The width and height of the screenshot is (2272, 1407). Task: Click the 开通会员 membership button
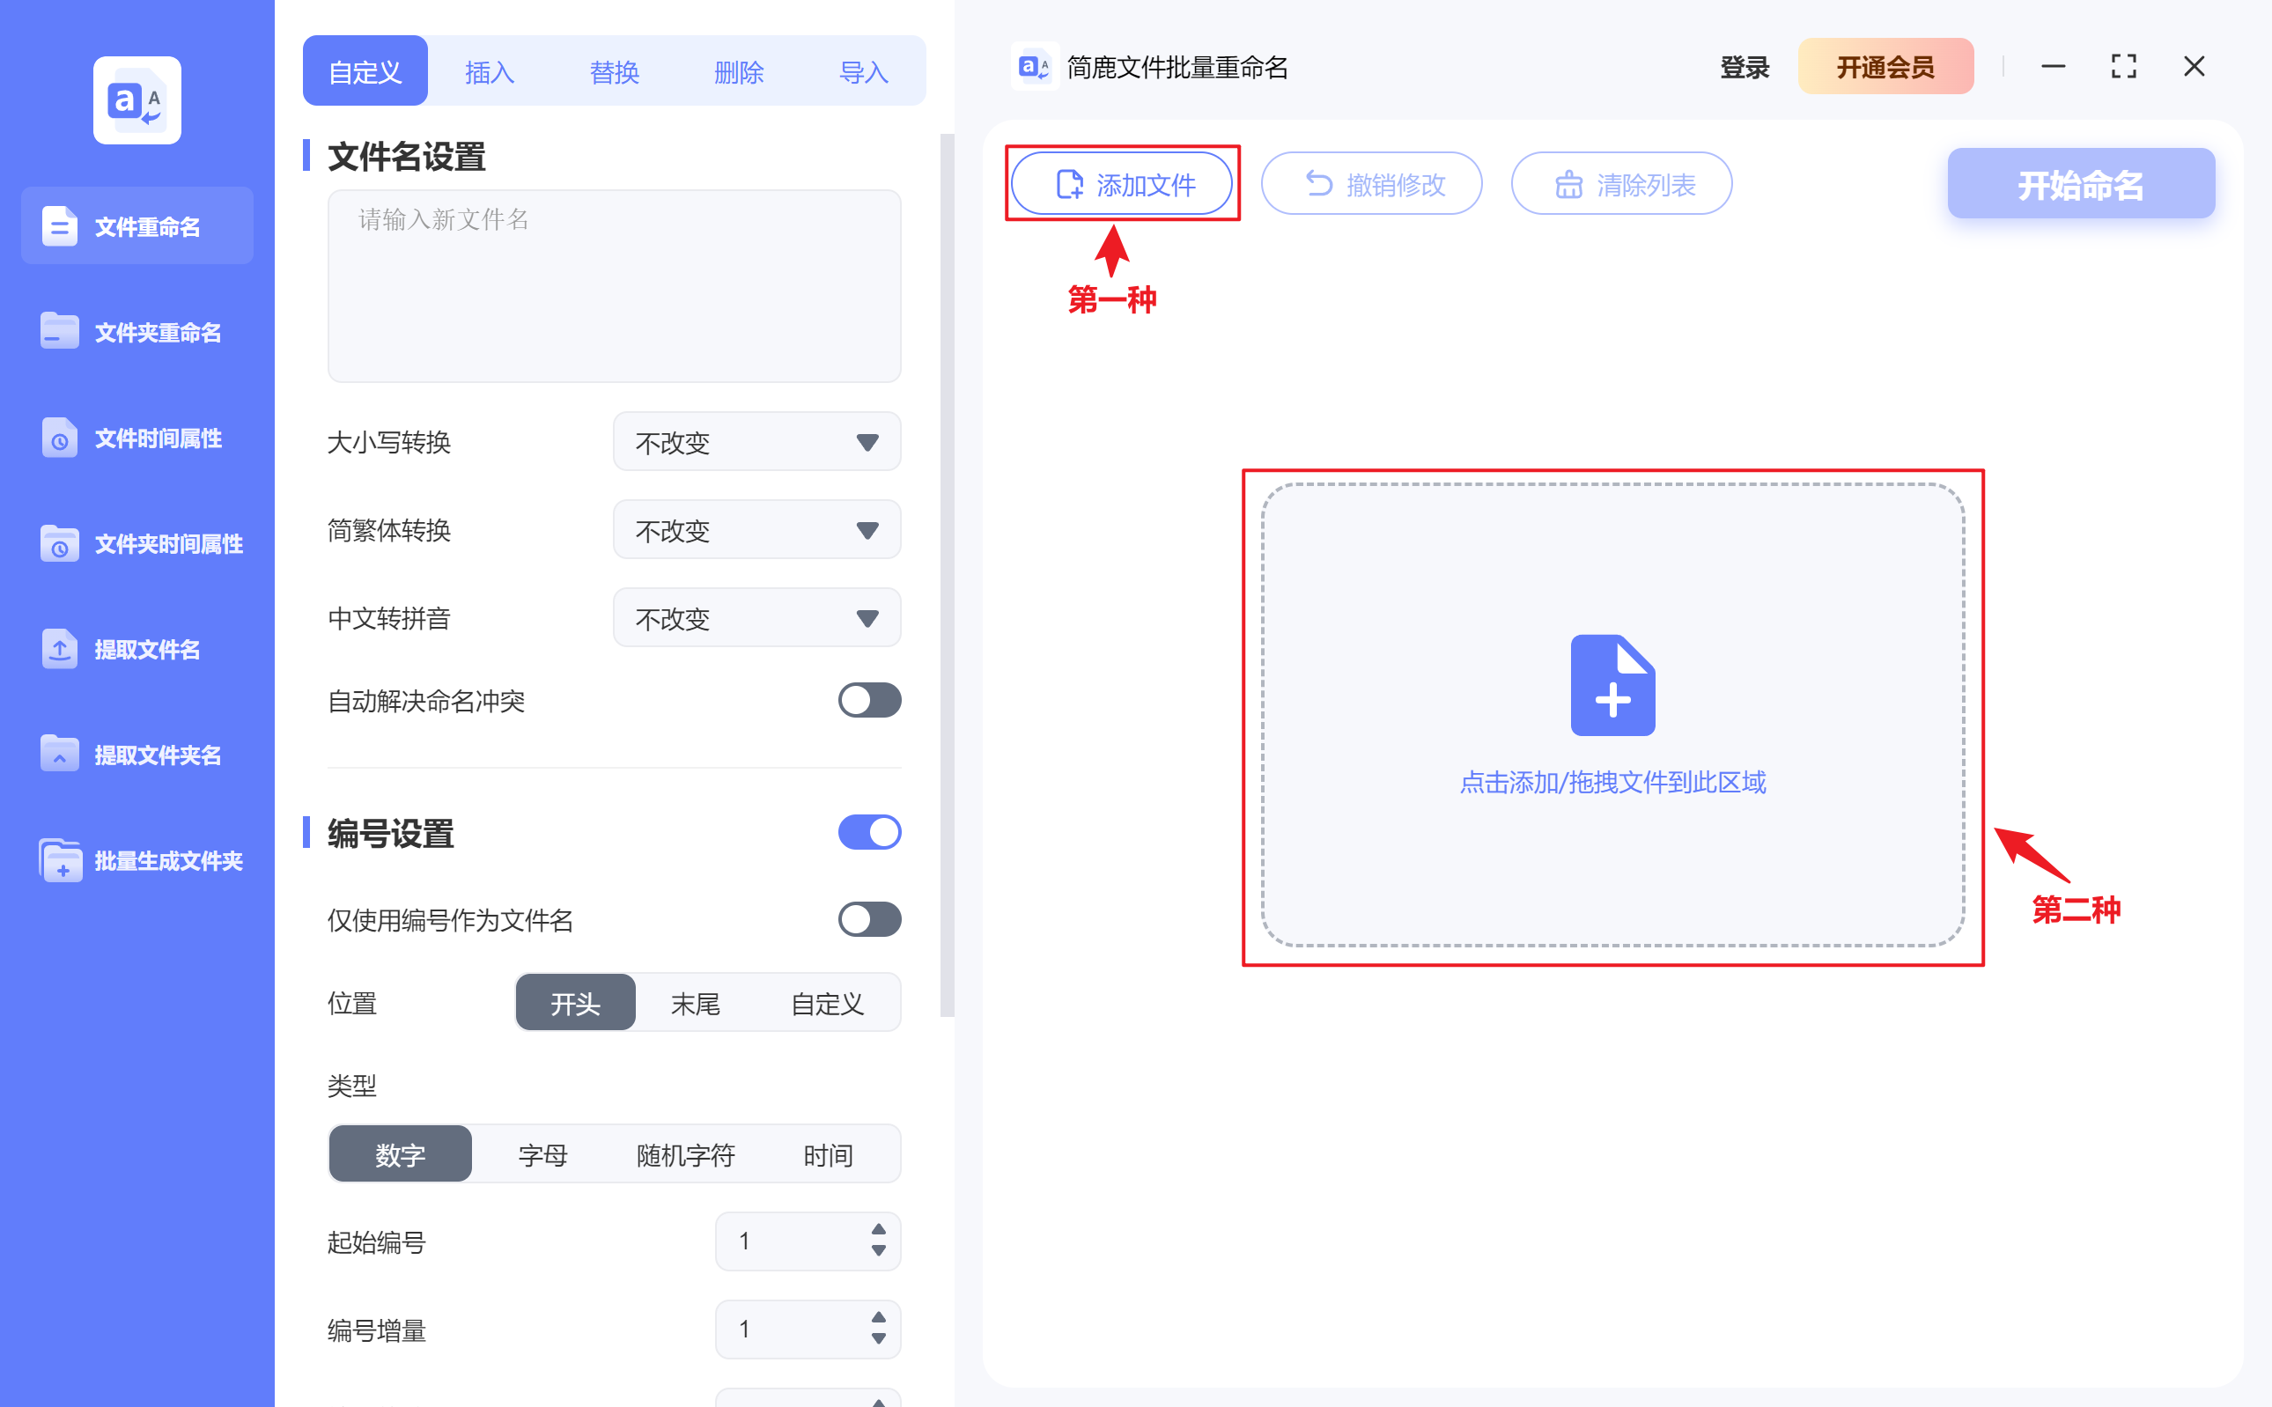point(1885,66)
